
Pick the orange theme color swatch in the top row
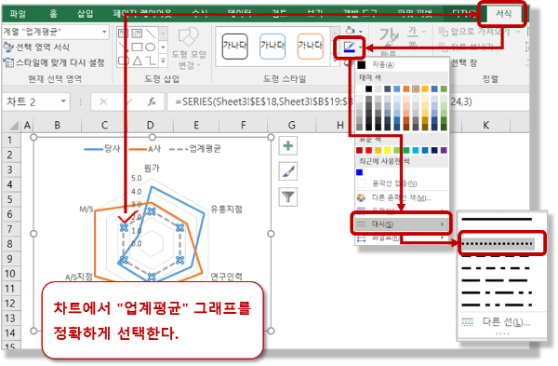click(406, 88)
